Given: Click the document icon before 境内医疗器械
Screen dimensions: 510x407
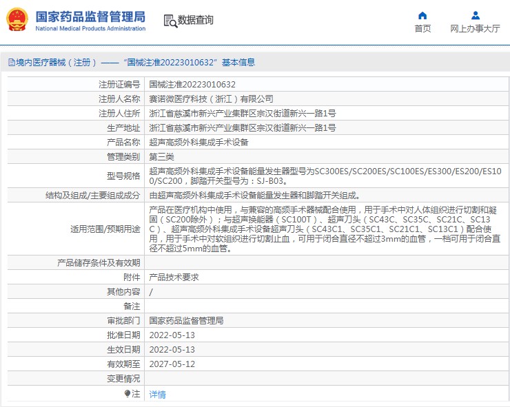Looking at the screenshot, I should tap(12, 63).
